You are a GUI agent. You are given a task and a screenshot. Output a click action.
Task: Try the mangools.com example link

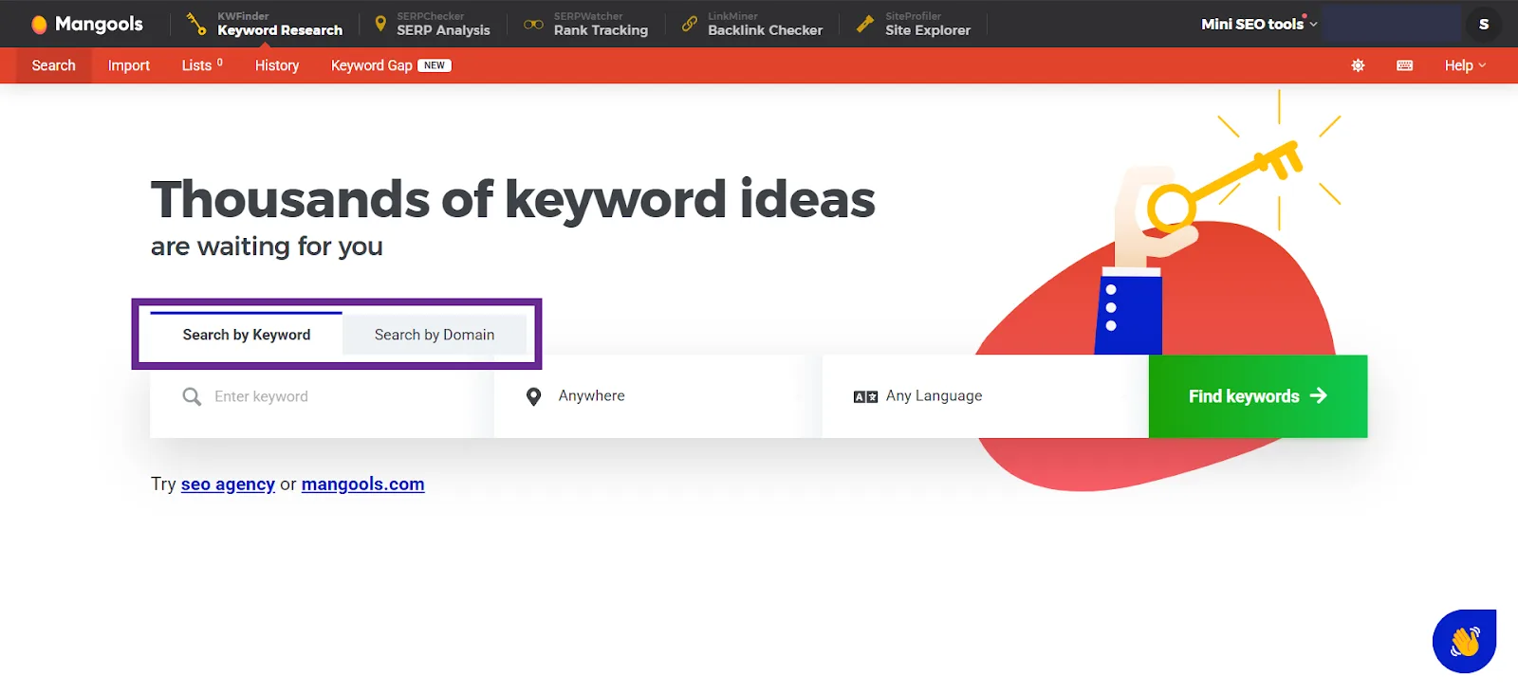click(362, 484)
